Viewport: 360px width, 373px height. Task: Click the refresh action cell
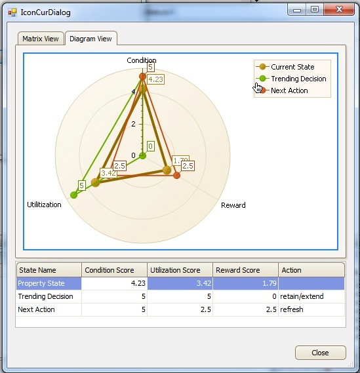coord(311,309)
